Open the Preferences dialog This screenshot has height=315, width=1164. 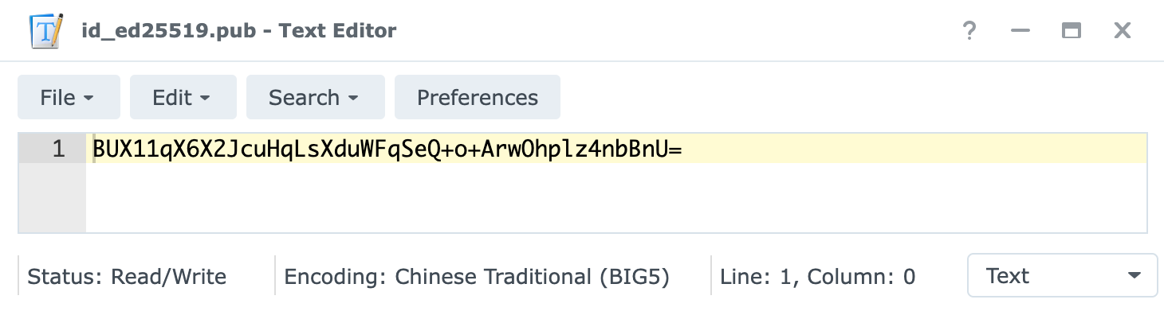478,97
